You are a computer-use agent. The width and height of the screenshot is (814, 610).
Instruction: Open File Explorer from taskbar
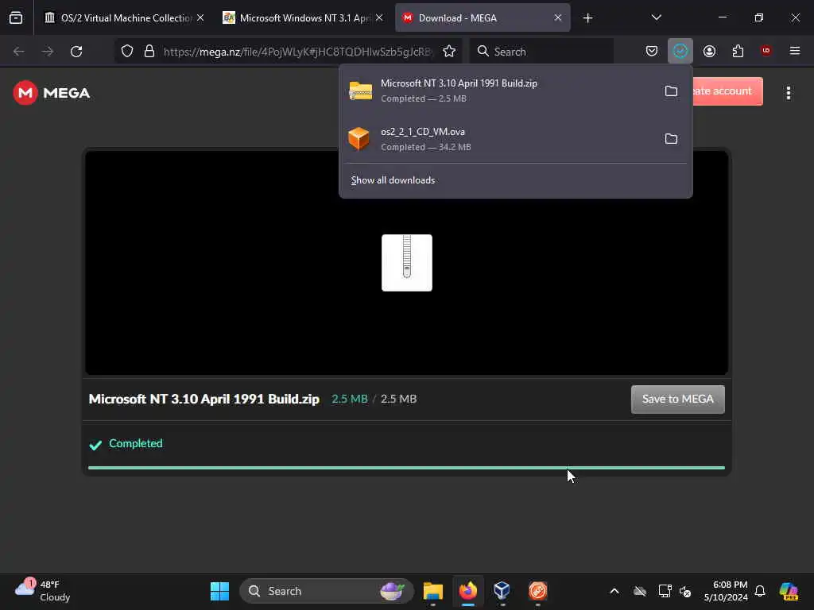tap(433, 591)
